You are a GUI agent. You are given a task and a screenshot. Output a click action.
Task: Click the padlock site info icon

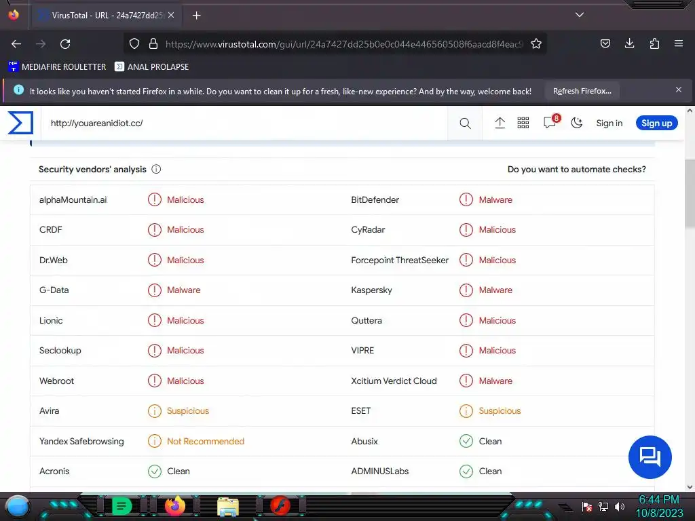point(153,43)
